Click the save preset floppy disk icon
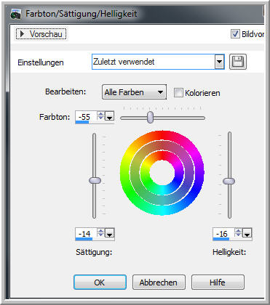This screenshot has width=270, height=305. [x=238, y=62]
